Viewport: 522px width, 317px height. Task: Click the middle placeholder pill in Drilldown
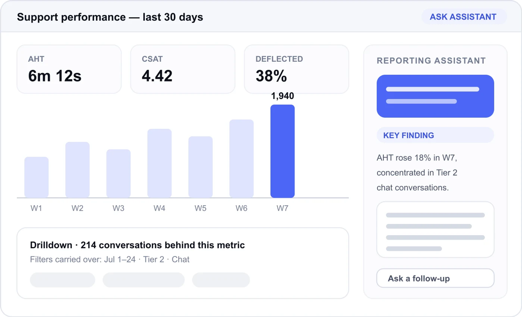144,280
